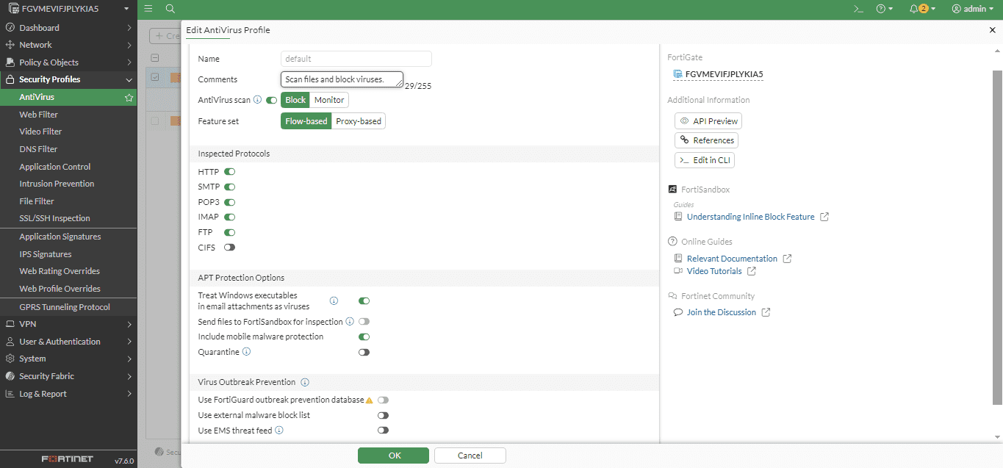This screenshot has height=468, width=1003.
Task: Expand the Network menu
Action: click(x=68, y=45)
